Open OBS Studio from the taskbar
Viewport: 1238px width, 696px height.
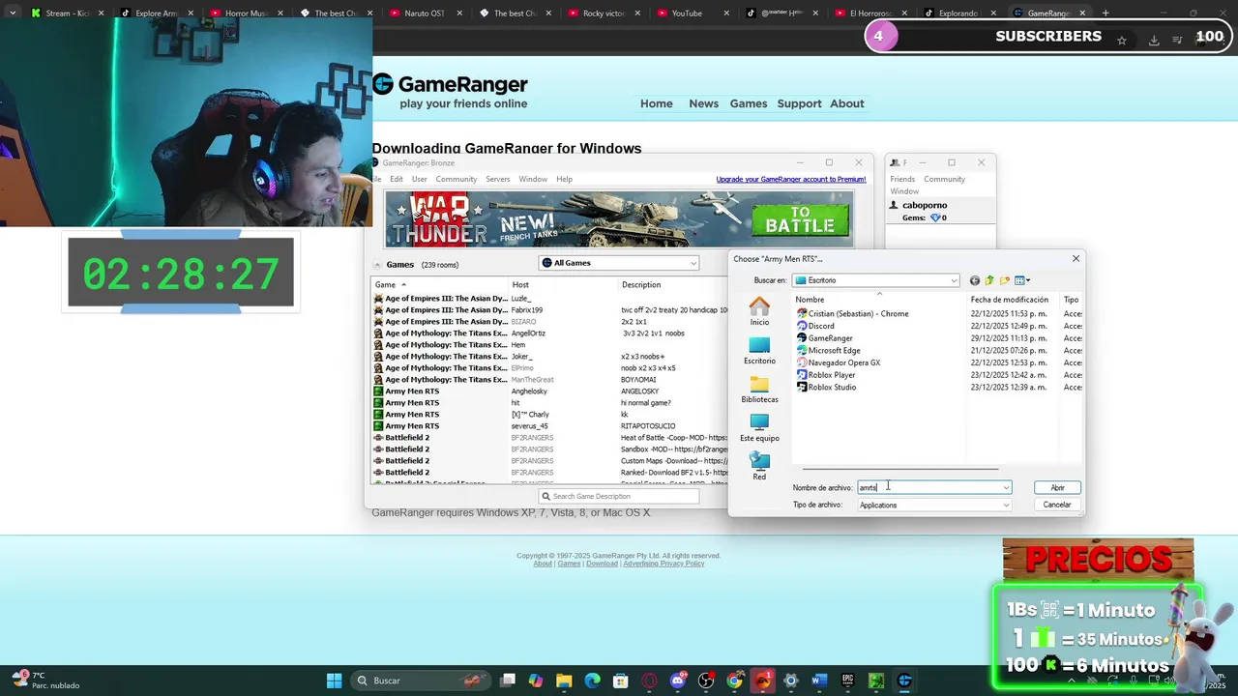pos(706,681)
